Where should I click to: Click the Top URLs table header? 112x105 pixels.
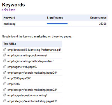32,44
